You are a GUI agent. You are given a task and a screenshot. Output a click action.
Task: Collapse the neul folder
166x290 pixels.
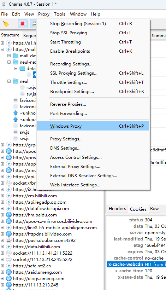click(9, 81)
